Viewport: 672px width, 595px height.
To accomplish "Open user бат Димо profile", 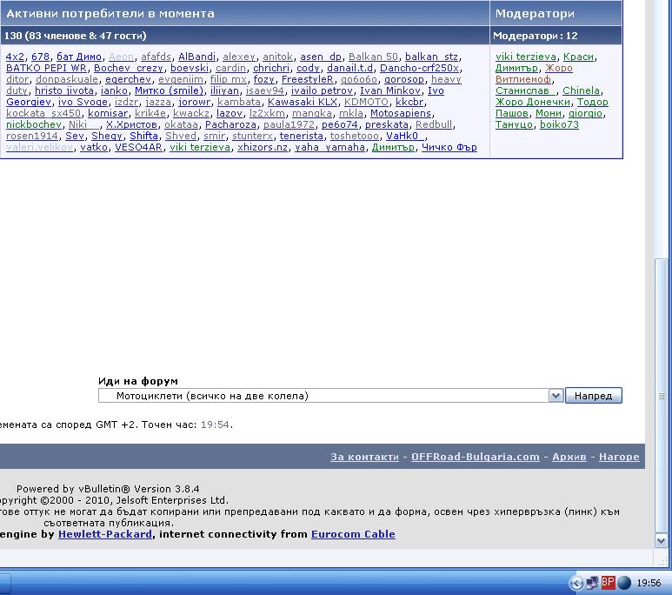I will click(79, 57).
